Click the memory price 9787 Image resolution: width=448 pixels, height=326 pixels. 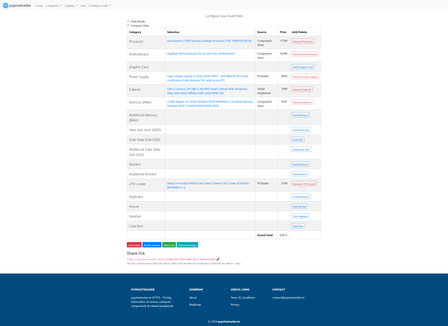[284, 102]
